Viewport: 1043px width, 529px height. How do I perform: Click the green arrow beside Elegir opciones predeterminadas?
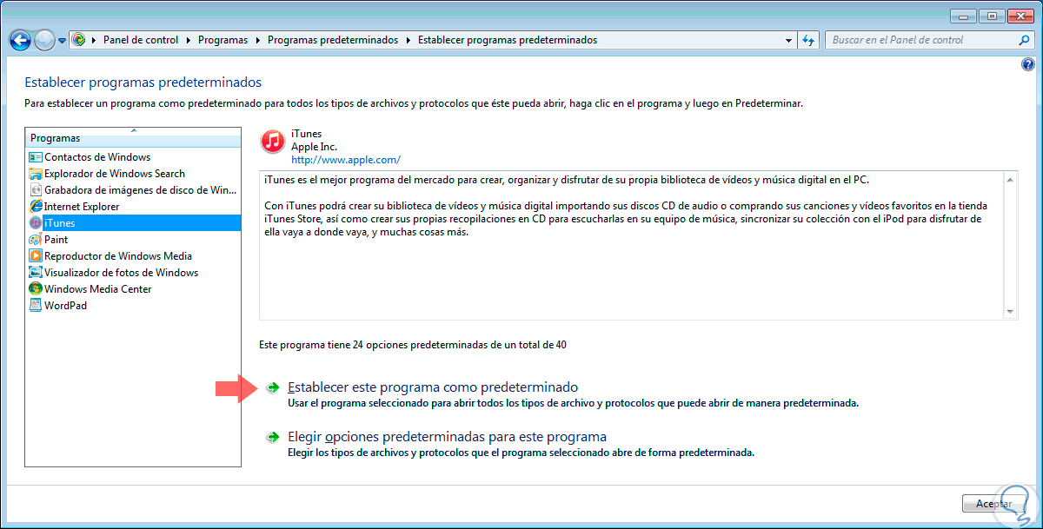pos(273,438)
